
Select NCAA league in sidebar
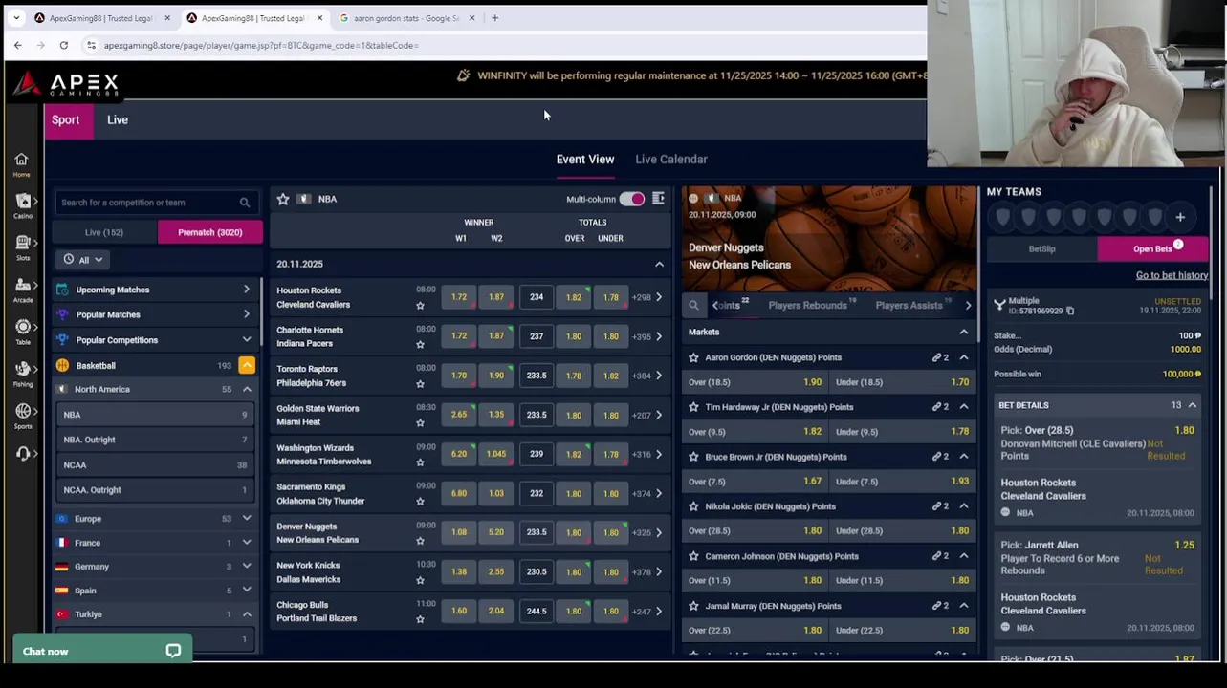point(155,465)
